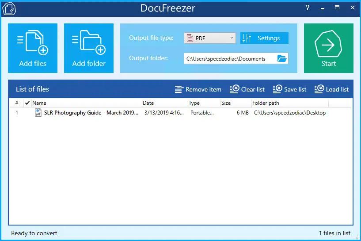Sort by the Name column header

[86, 103]
